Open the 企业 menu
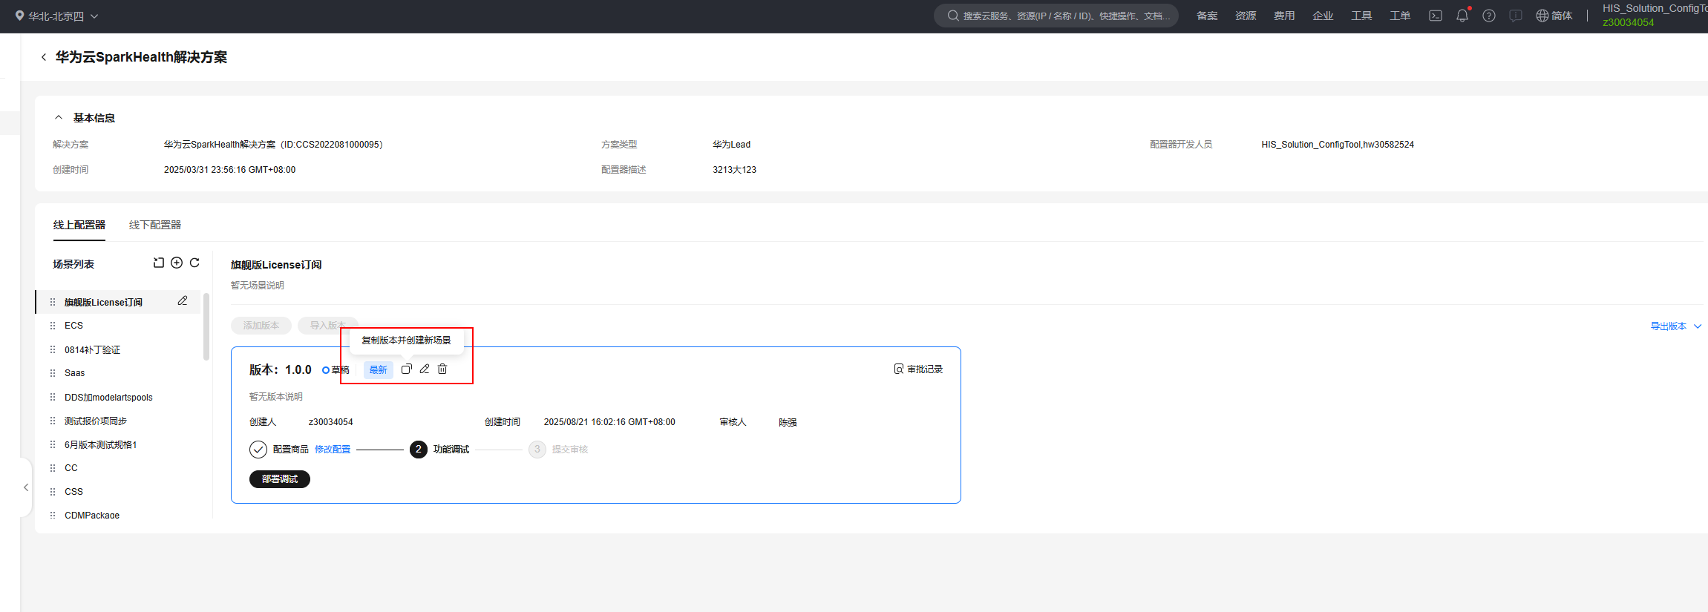This screenshot has width=1708, height=612. click(1323, 16)
